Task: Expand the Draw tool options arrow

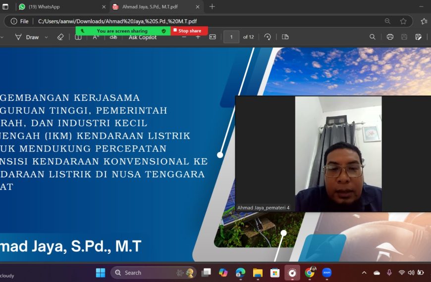Action: tap(47, 37)
